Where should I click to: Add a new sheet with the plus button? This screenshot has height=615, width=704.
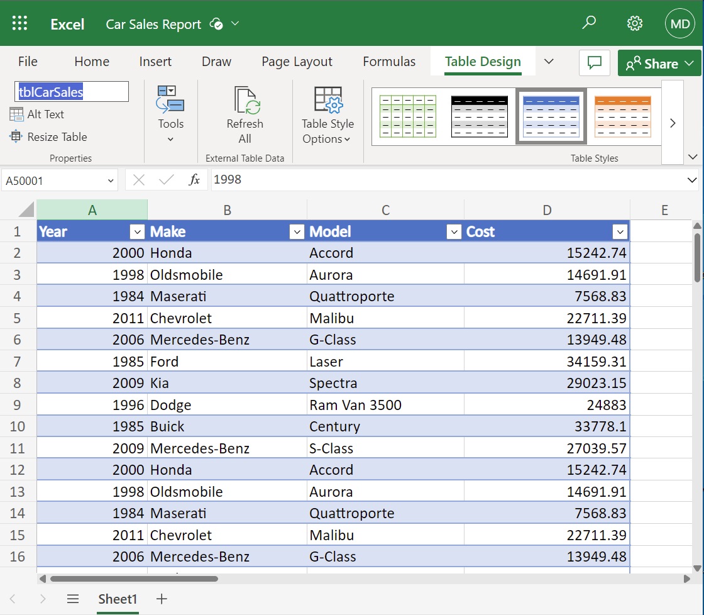click(162, 599)
